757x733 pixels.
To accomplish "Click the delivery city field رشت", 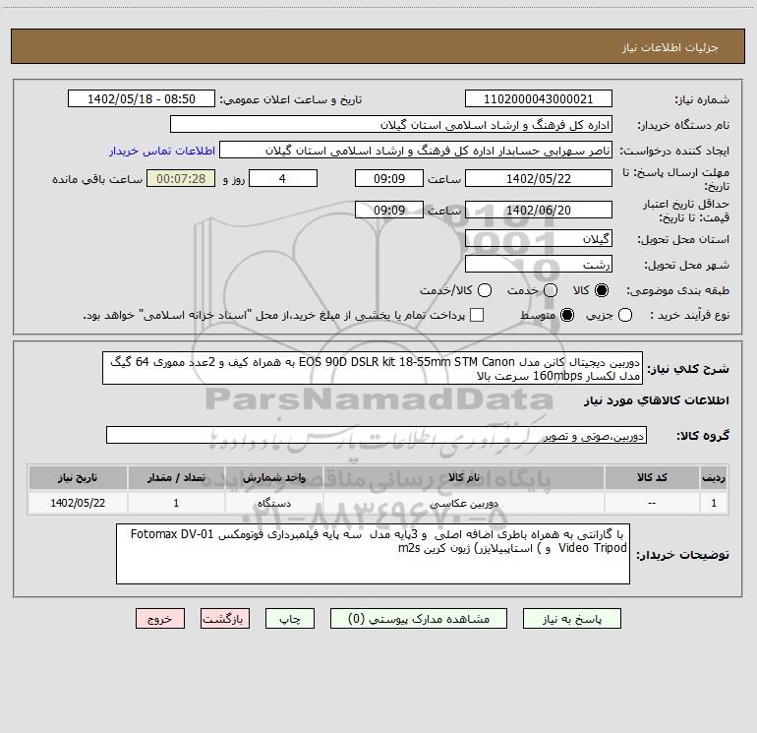I will [539, 264].
